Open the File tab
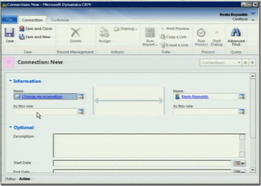This screenshot has width=261, height=186. coord(9,20)
